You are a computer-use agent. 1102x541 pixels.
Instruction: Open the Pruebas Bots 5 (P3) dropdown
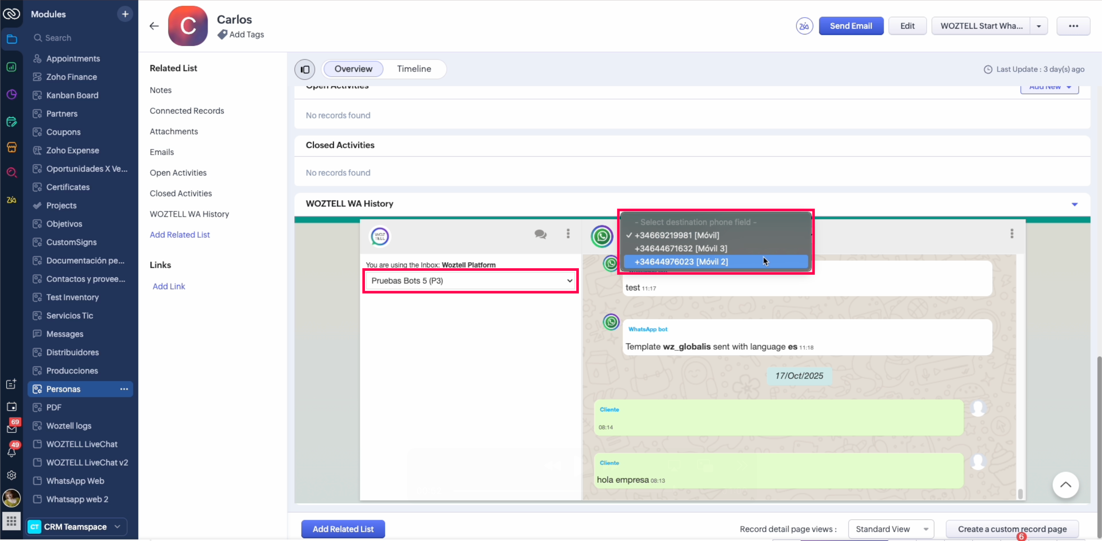(471, 280)
